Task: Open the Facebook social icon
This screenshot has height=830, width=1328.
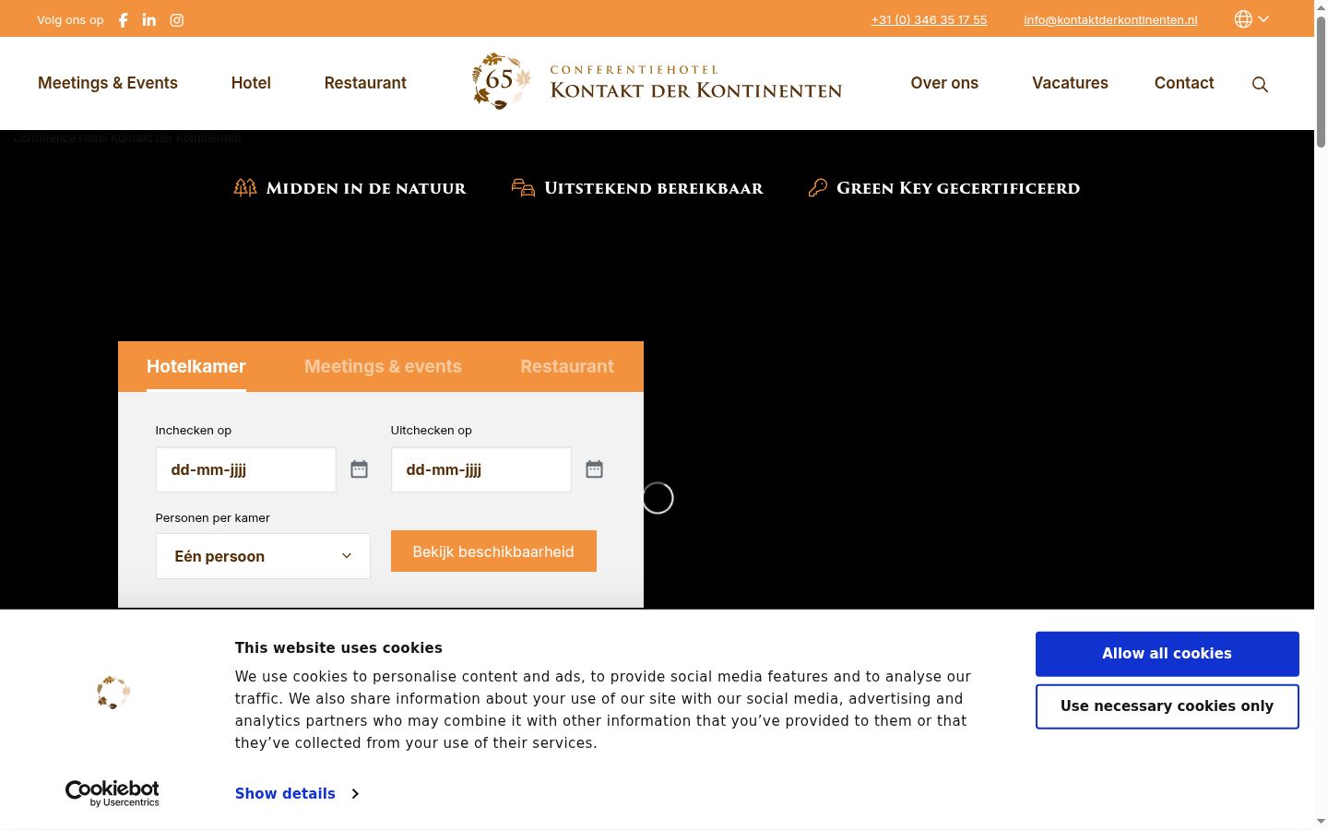Action: pos(123,19)
